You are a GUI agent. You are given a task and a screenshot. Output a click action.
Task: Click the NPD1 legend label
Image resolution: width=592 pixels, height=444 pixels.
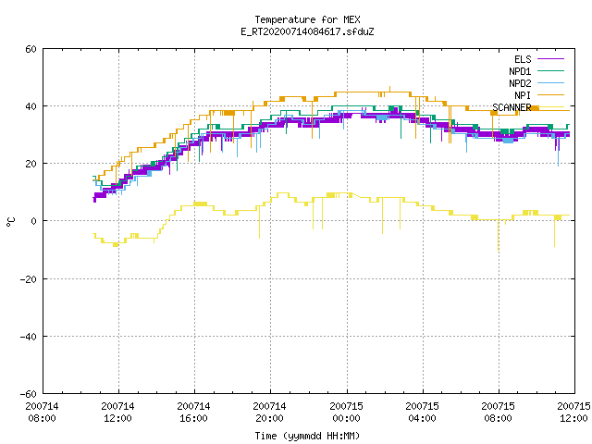tap(520, 71)
